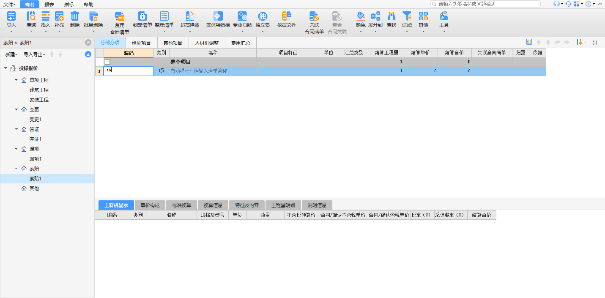Collapse the 漏项 tree node
The image size is (605, 298).
(16, 149)
